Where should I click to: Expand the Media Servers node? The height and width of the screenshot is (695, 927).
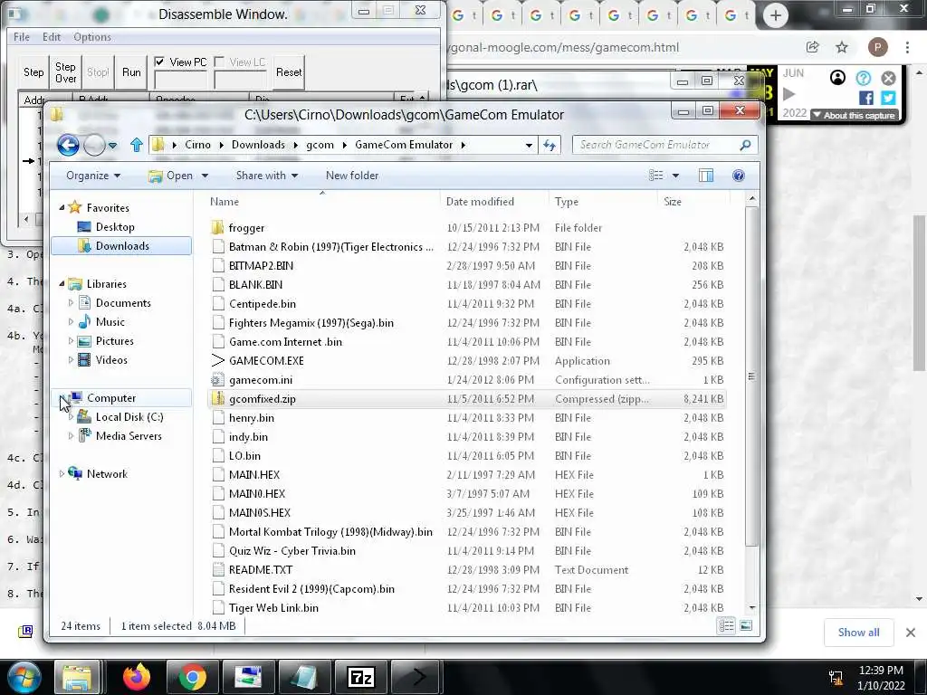(71, 435)
